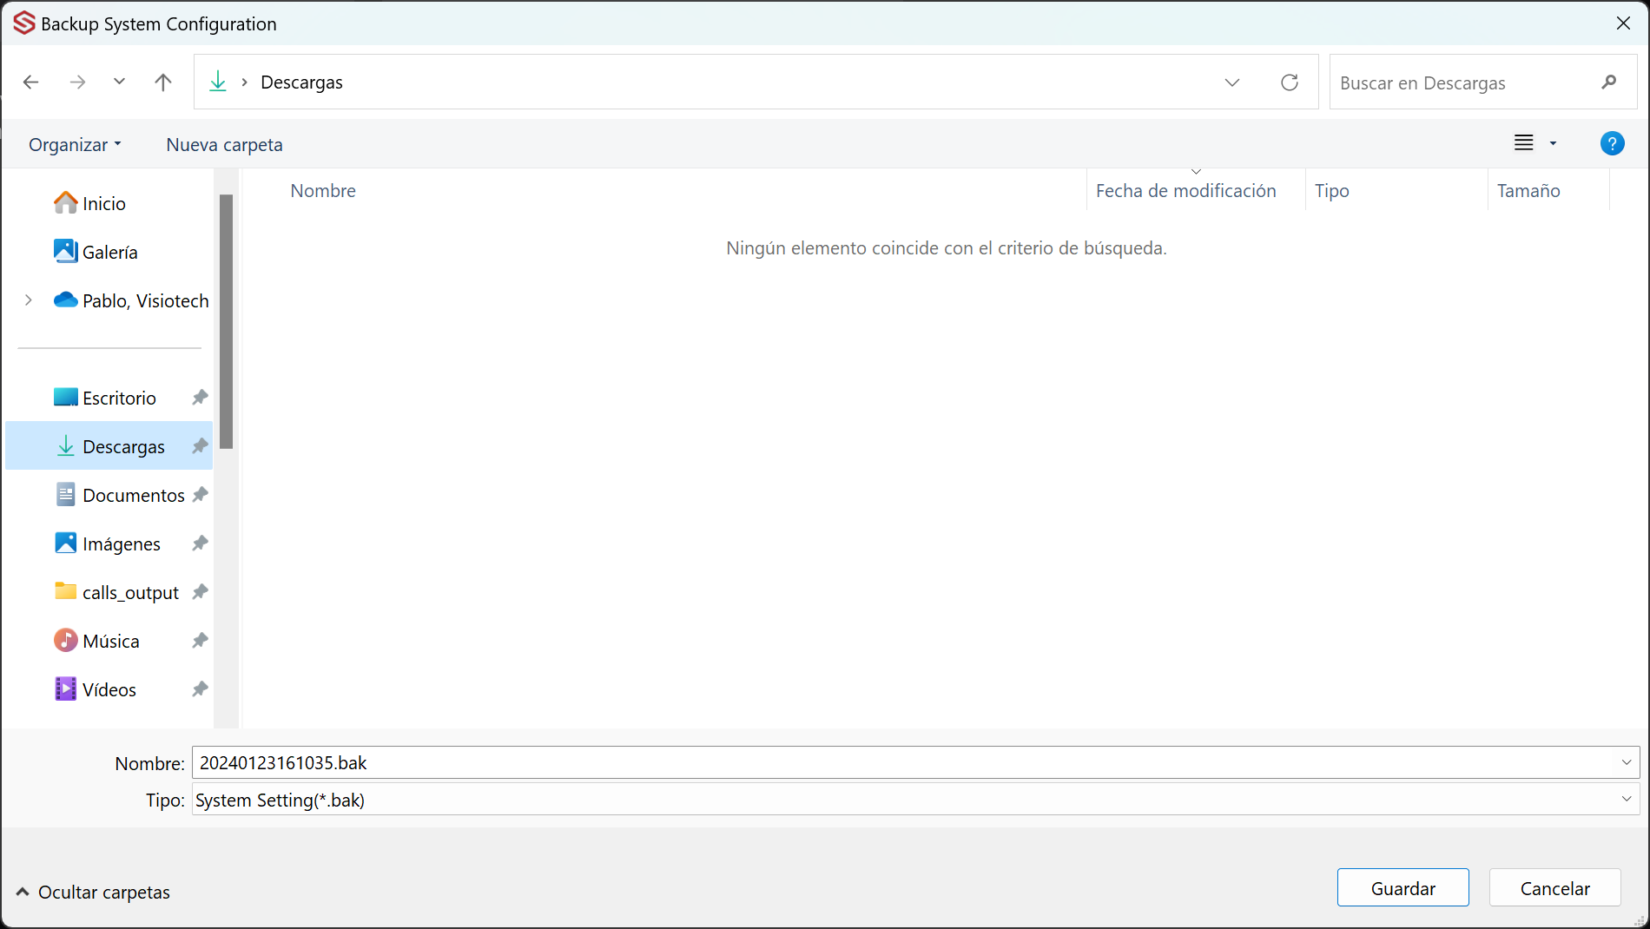Image resolution: width=1650 pixels, height=929 pixels.
Task: Click the Guardar button
Action: [x=1402, y=887]
